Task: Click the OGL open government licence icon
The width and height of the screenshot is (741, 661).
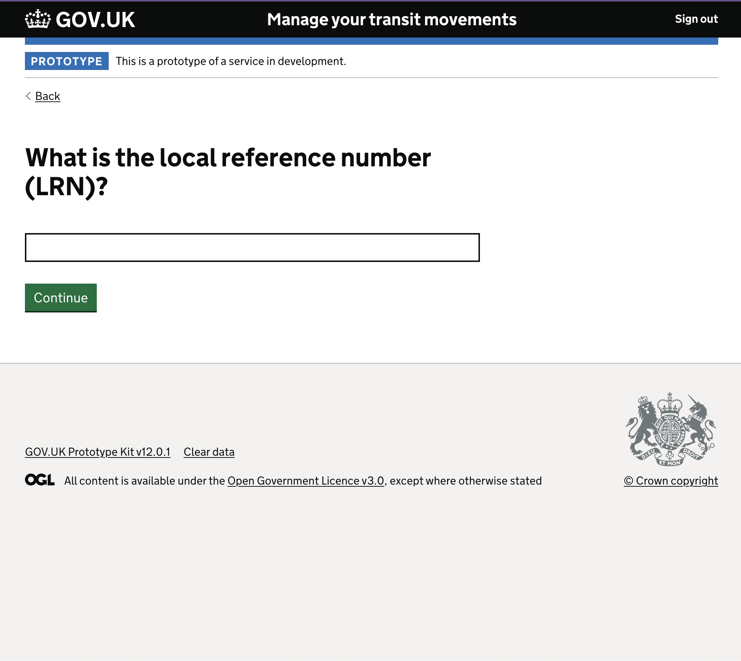Action: click(40, 480)
